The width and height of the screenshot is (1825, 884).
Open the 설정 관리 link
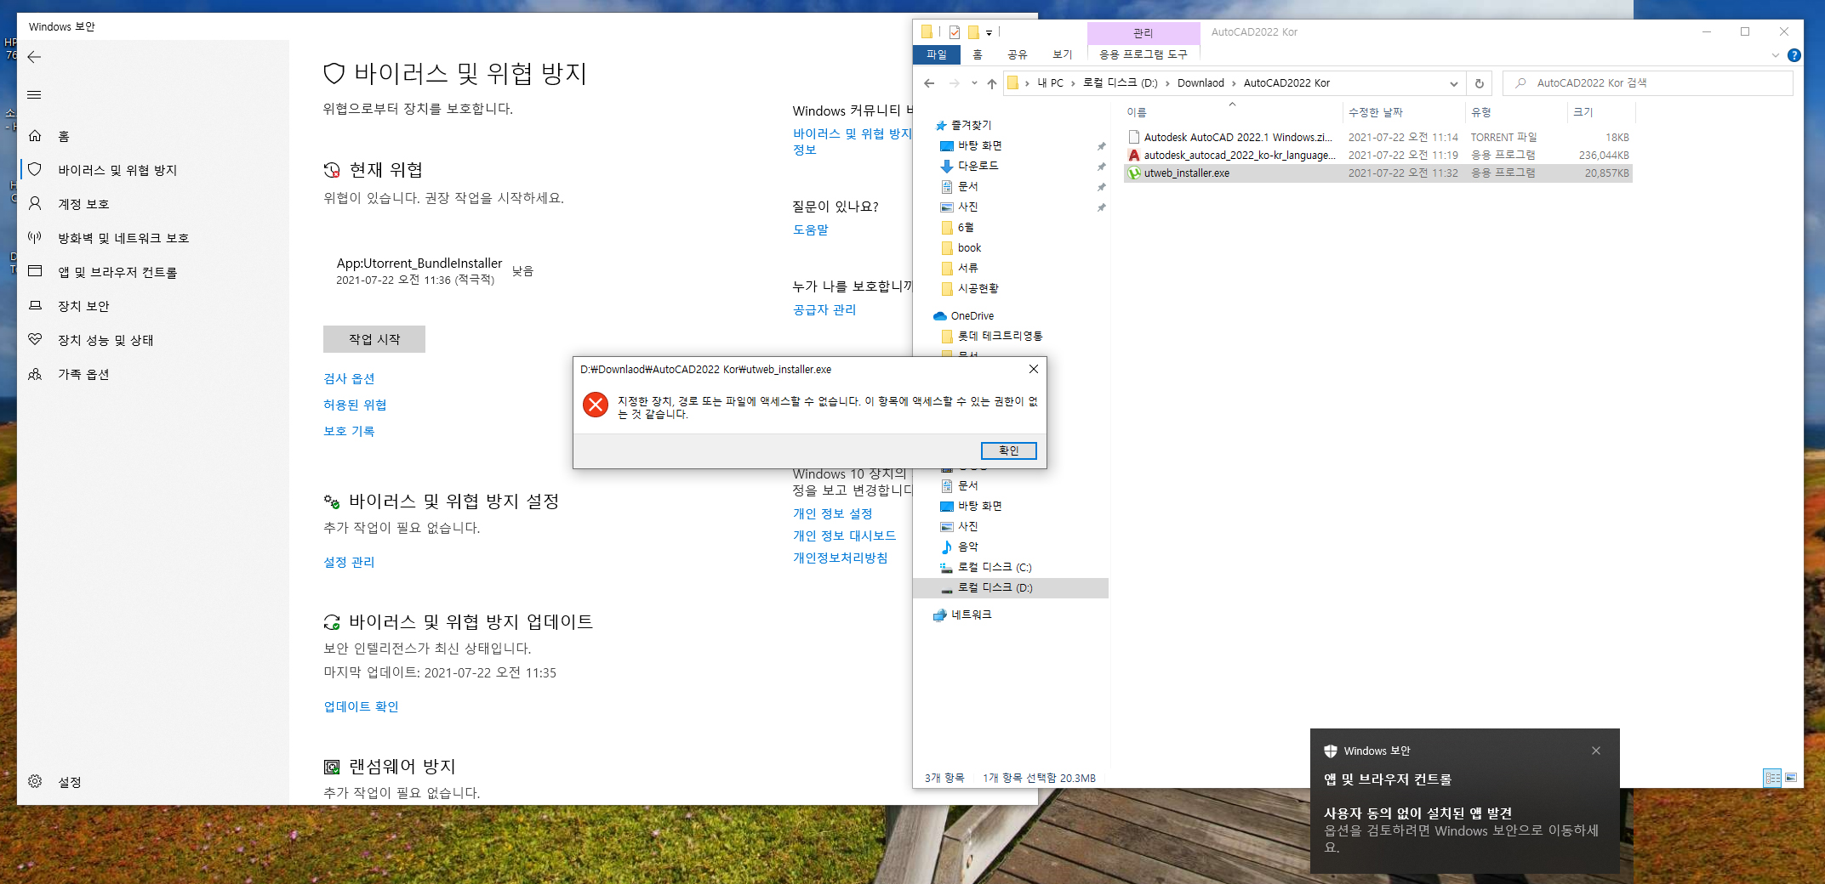[x=349, y=562]
